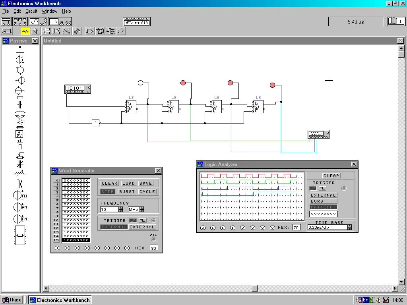Open the Circuit menu
Screen dimensions: 407x305
click(x=31, y=11)
